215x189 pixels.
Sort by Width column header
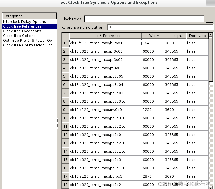point(153,36)
